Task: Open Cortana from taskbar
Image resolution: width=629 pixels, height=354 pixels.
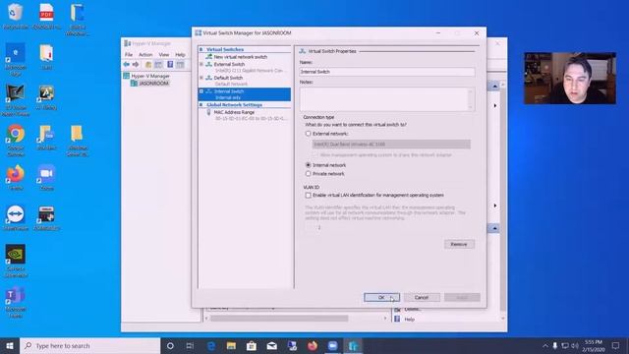Action: 170,345
